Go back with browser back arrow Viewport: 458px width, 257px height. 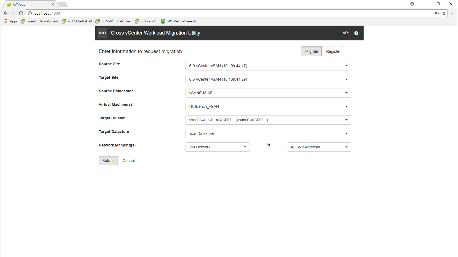click(x=6, y=13)
